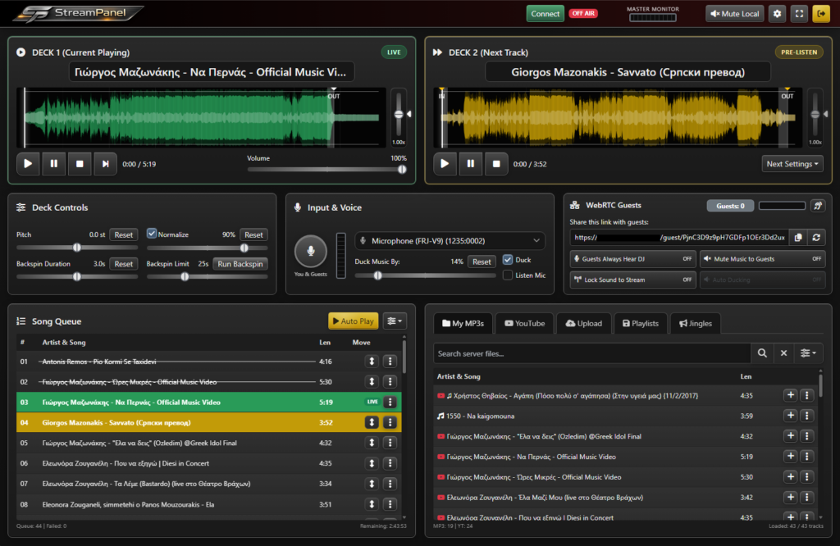Click the yellow logout icon top right

point(819,13)
